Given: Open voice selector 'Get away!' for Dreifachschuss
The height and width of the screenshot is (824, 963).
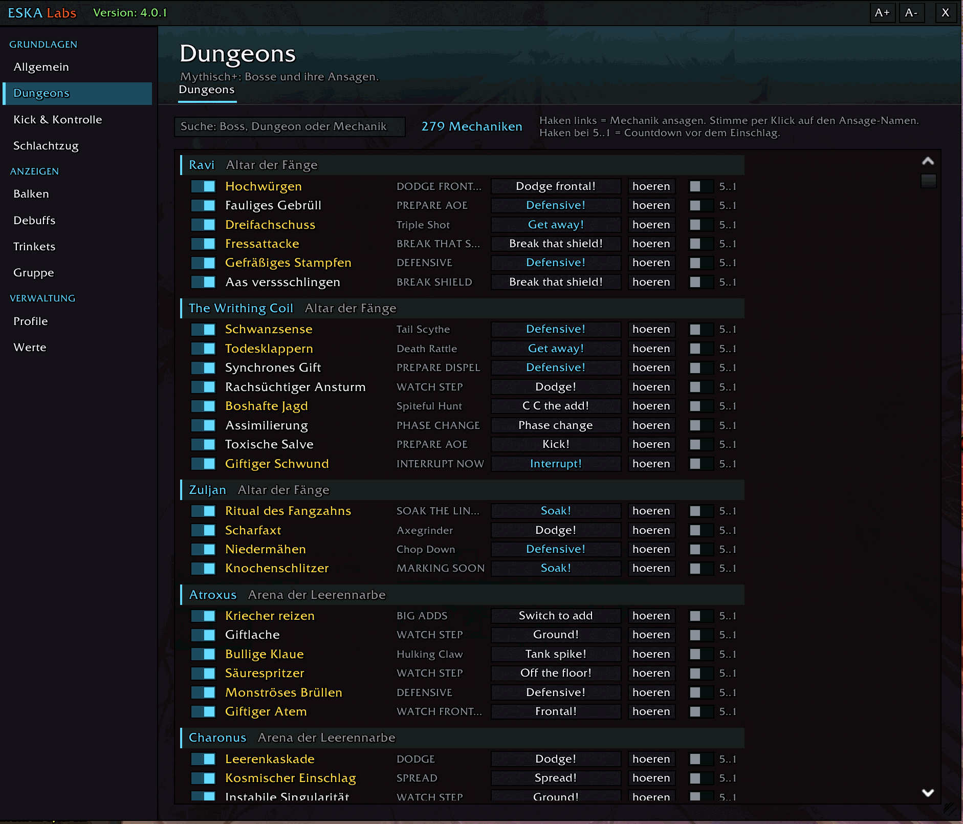Looking at the screenshot, I should 556,225.
